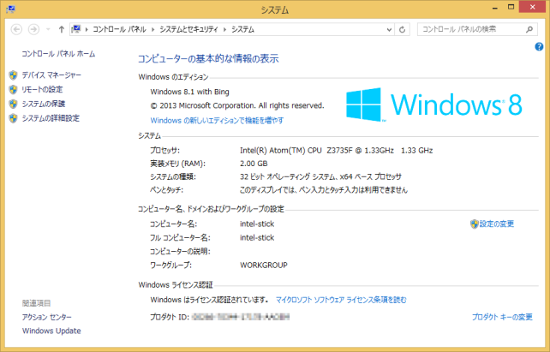Click the 2.00 GB RAM value
The width and height of the screenshot is (550, 352).
pyautogui.click(x=254, y=164)
